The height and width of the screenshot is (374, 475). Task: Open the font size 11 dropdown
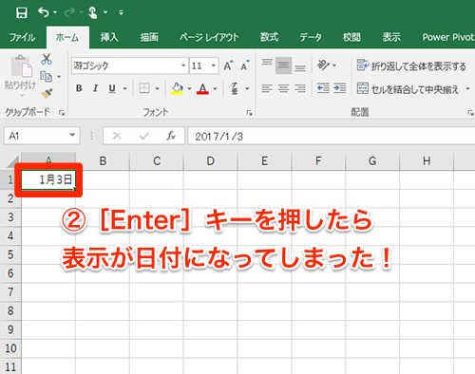(x=214, y=65)
